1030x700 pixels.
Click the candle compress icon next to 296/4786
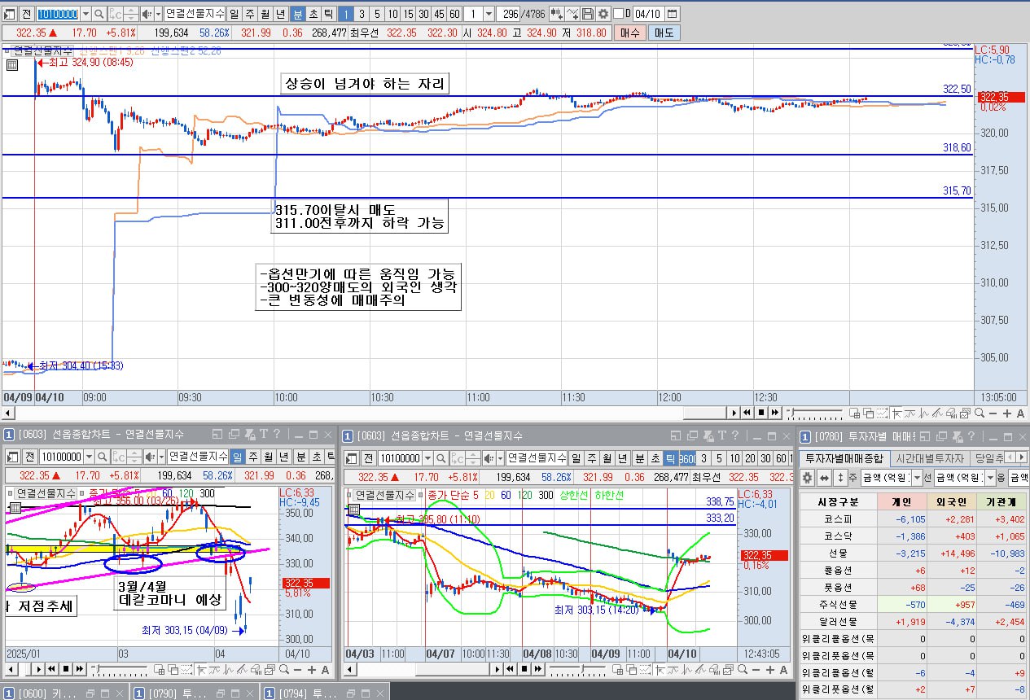tap(558, 14)
